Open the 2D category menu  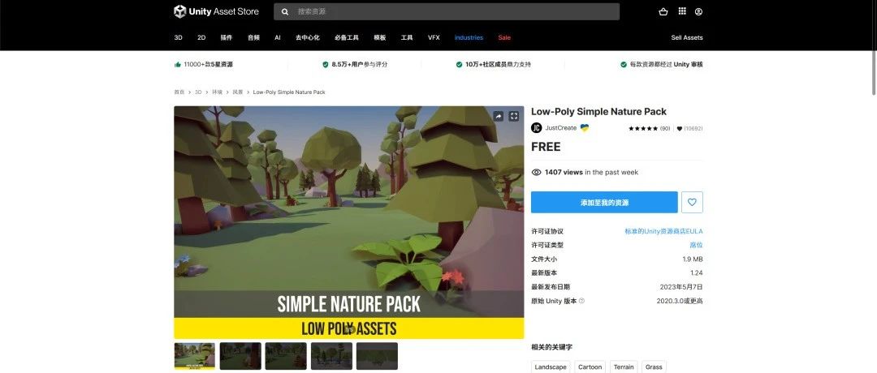[x=201, y=37]
